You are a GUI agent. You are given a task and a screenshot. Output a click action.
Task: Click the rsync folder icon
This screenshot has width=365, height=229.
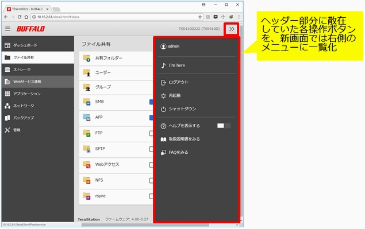[87, 196]
